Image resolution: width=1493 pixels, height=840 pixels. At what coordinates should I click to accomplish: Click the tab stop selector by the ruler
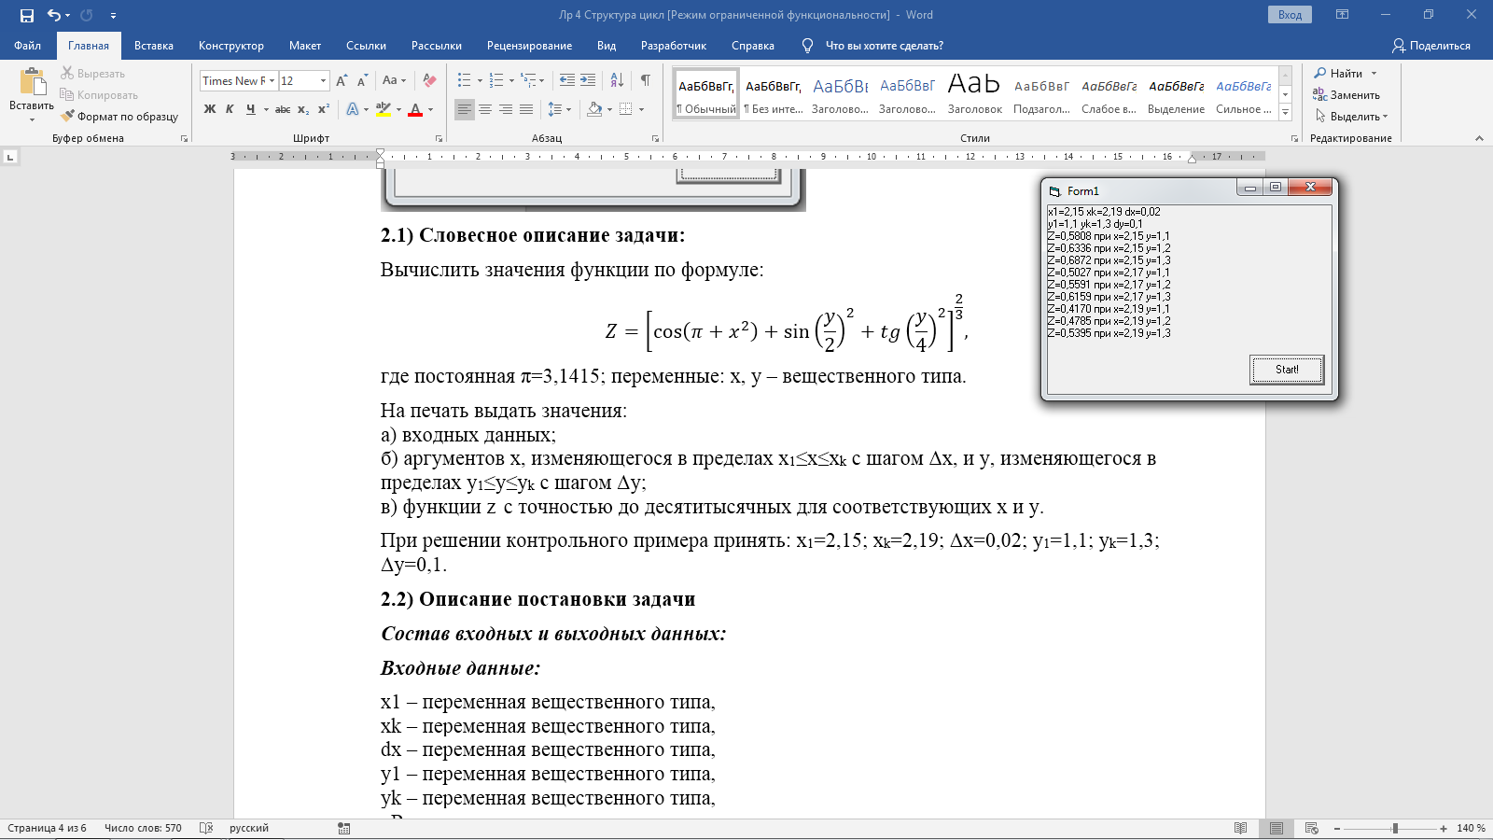click(x=10, y=157)
